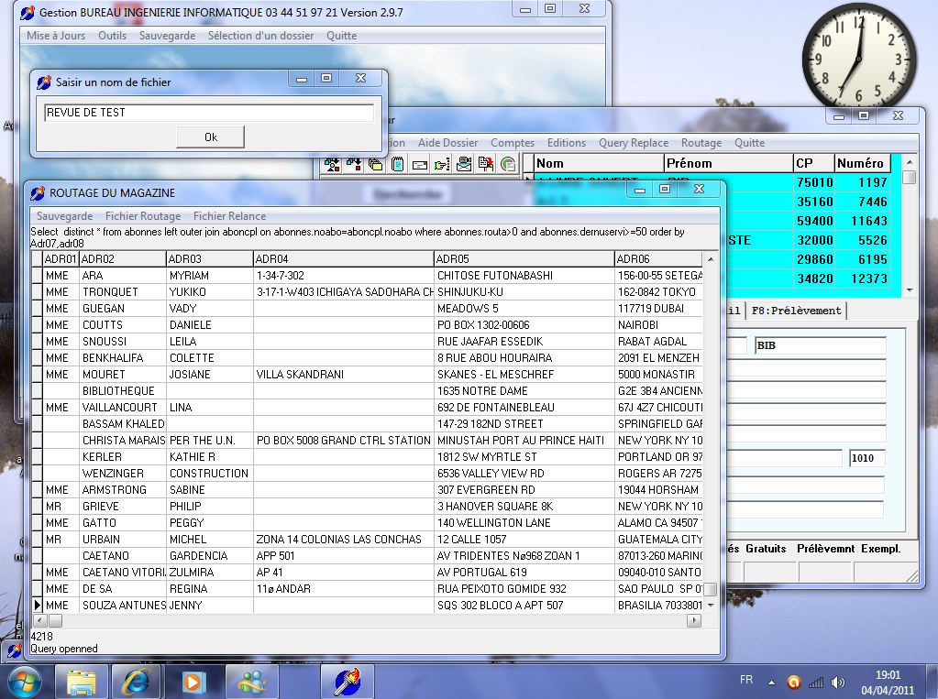
Task: Click the volume speaker tray icon
Action: [x=837, y=683]
